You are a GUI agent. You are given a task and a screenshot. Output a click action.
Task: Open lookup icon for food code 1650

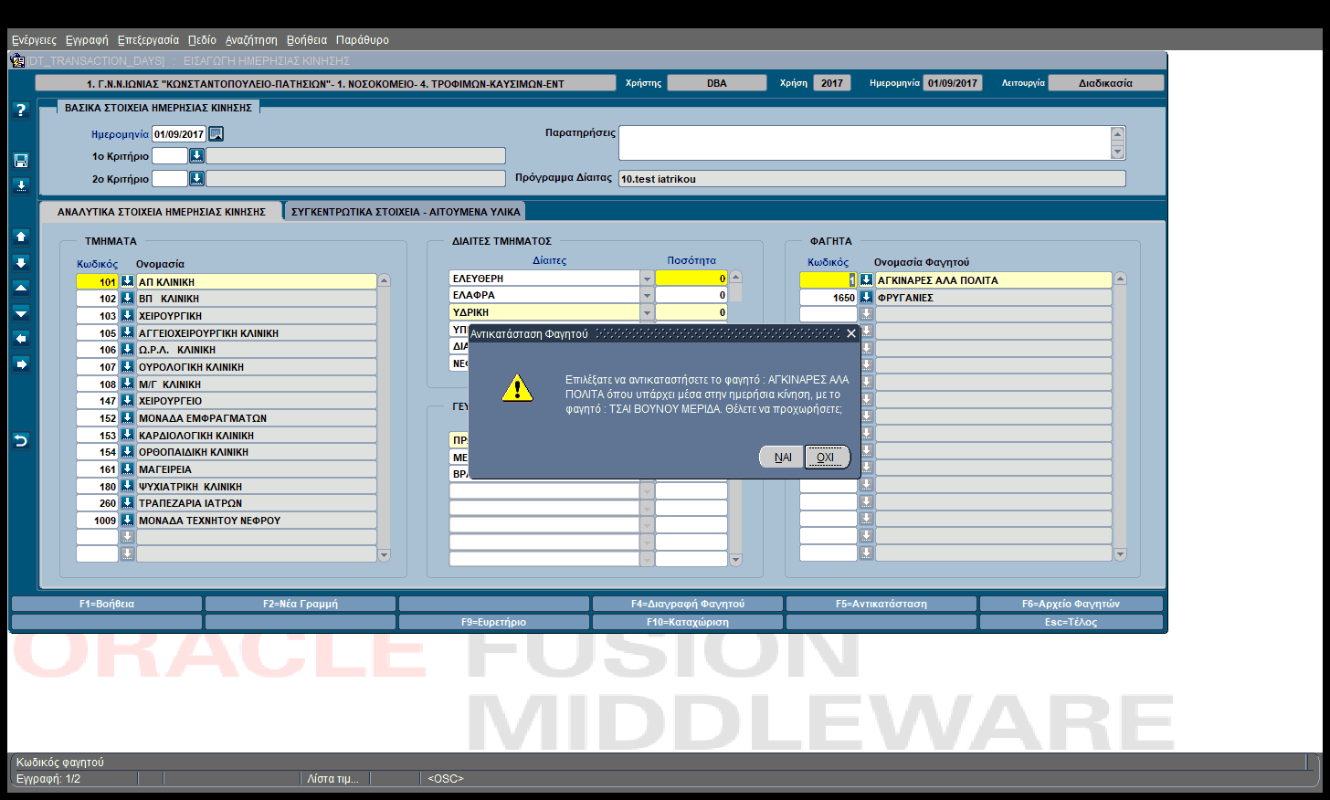click(x=866, y=297)
